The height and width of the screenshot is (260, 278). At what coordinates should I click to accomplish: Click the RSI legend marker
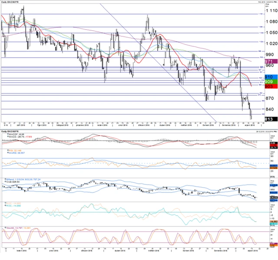coord(8,150)
